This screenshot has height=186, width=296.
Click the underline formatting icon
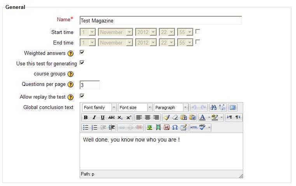click(x=103, y=118)
